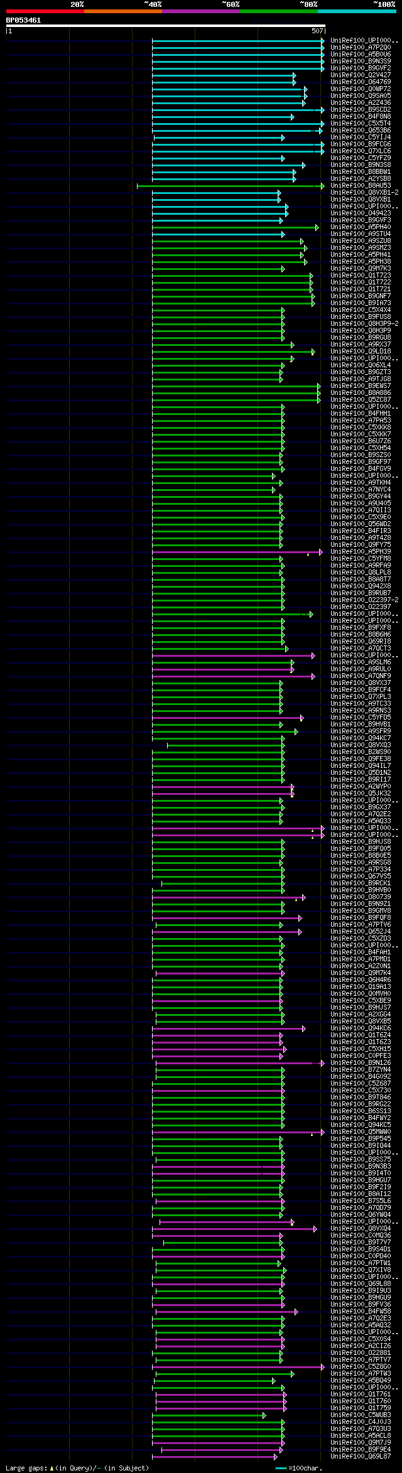
Task: Open the UniRef100_B8AU53 entry
Action: [x=361, y=185]
